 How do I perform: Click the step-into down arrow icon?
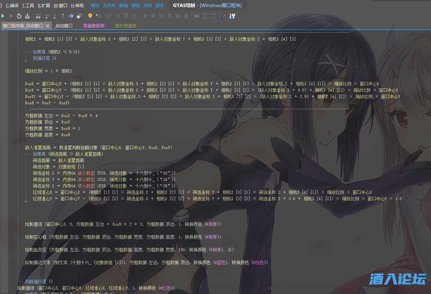click(x=55, y=16)
